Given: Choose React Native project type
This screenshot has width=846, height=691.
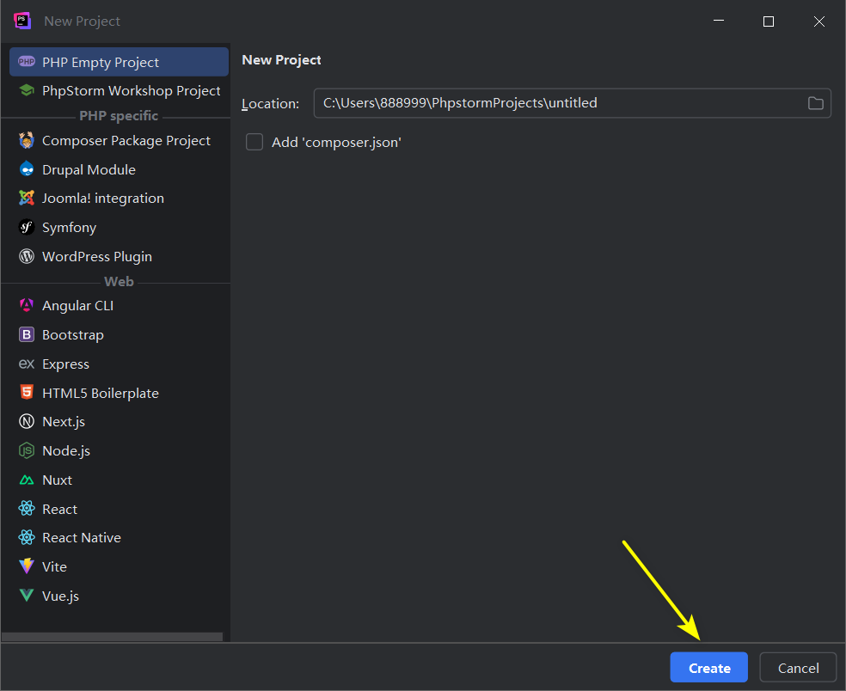Looking at the screenshot, I should (x=119, y=537).
